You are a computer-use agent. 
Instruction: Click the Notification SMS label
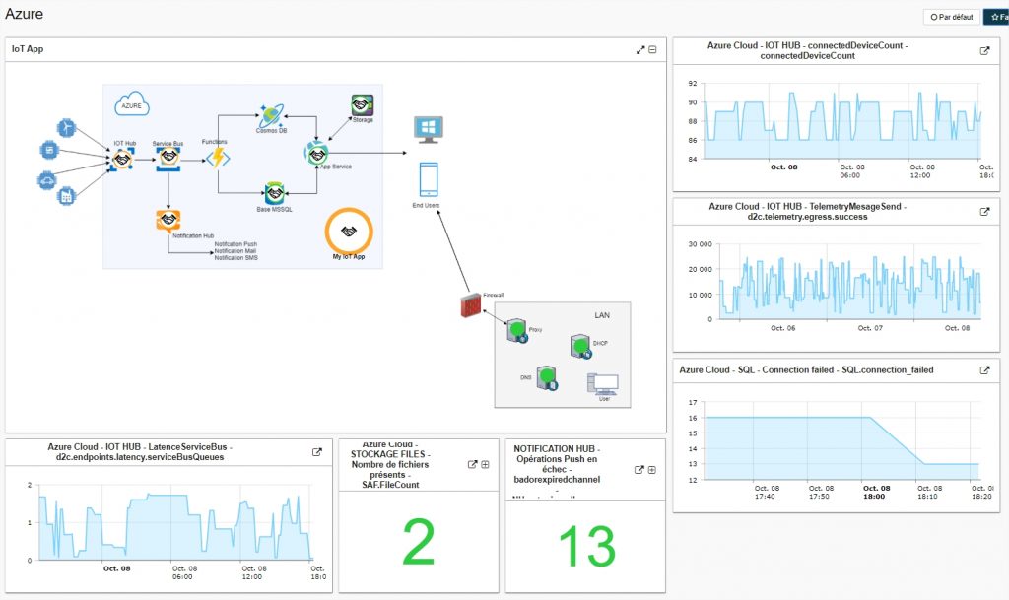pyautogui.click(x=235, y=258)
